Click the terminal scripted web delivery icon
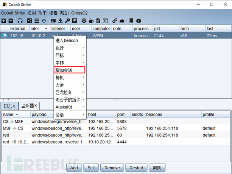The width and height of the screenshot is (232, 174). [105, 21]
